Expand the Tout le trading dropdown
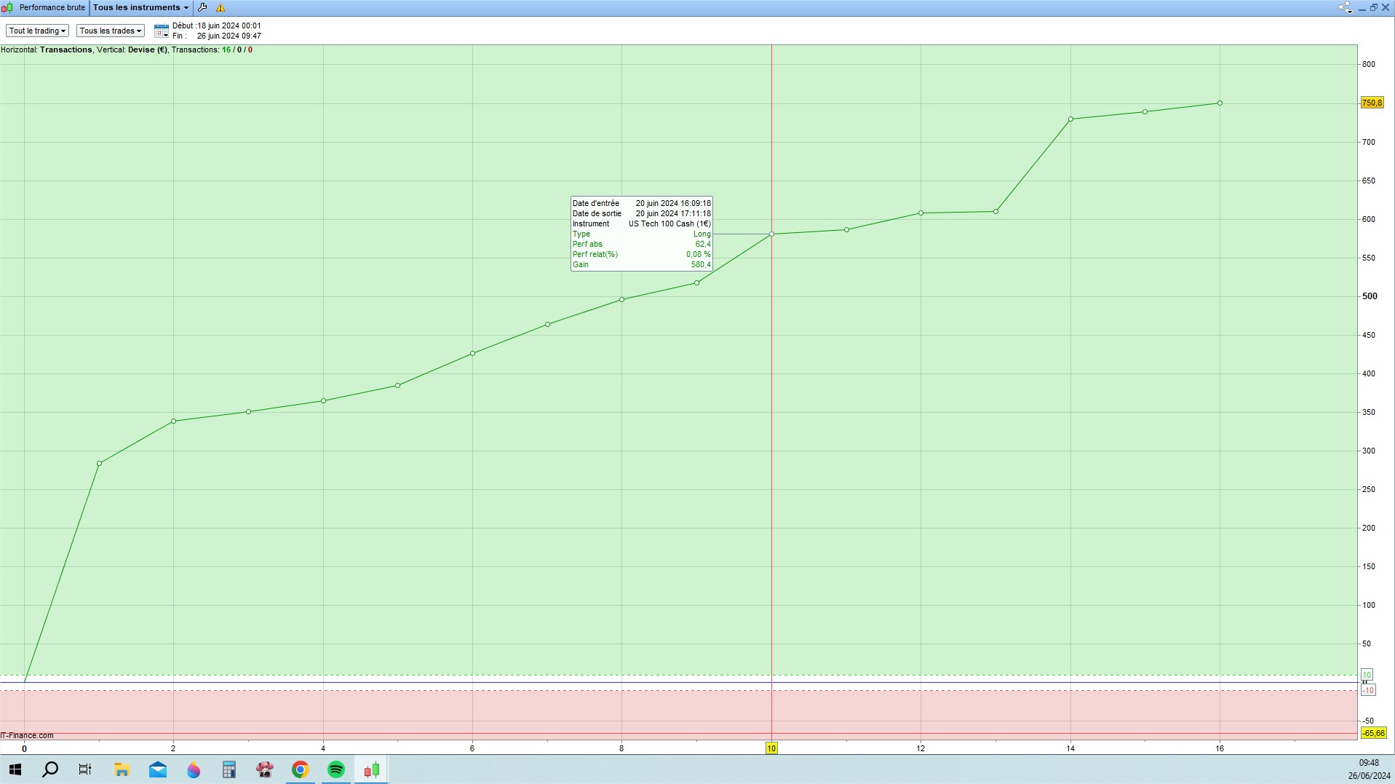The image size is (1395, 784). click(37, 31)
